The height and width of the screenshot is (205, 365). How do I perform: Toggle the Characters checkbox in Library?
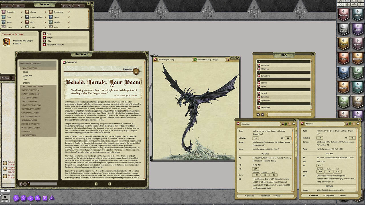click(x=22, y=12)
